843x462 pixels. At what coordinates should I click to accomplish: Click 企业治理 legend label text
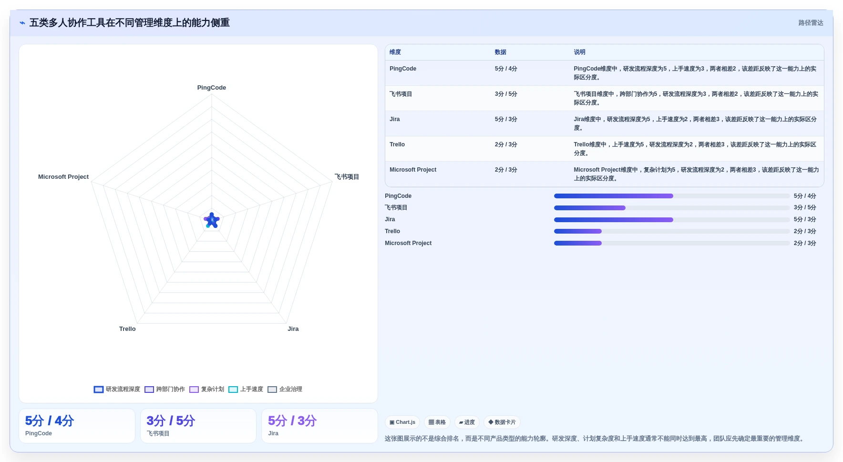pos(291,390)
